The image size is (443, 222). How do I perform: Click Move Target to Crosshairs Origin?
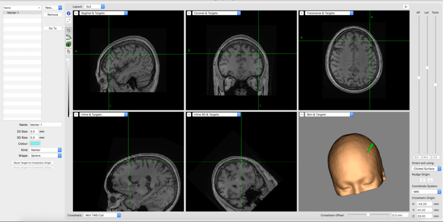(33, 162)
